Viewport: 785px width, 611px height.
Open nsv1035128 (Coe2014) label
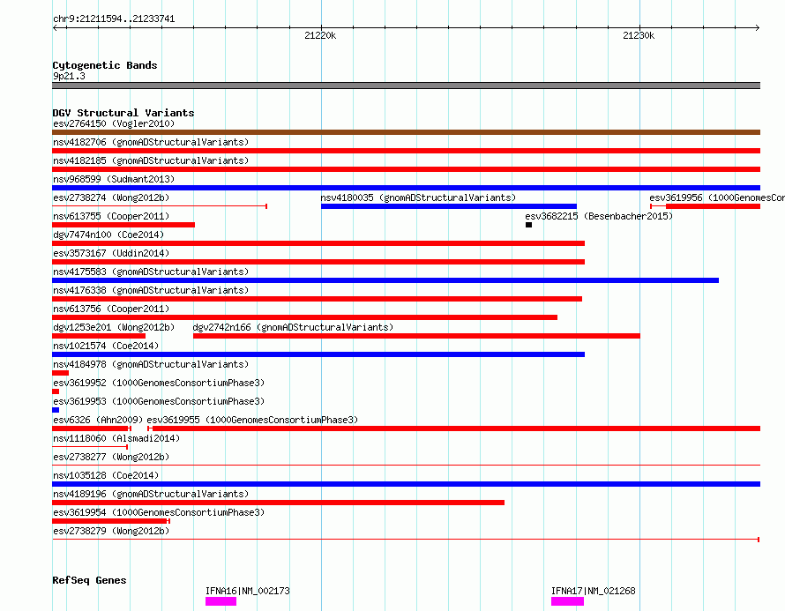pyautogui.click(x=106, y=475)
